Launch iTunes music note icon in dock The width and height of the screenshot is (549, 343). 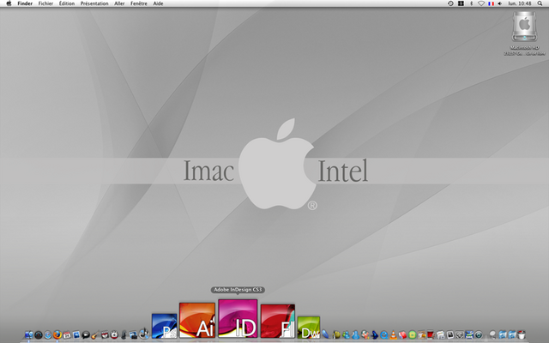coord(144,334)
